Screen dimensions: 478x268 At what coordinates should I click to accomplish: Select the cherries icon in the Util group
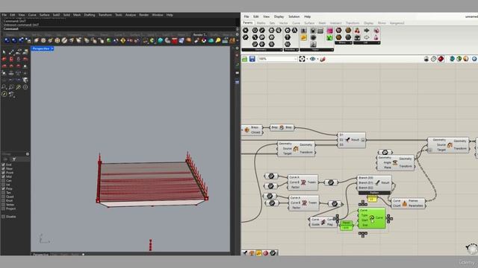coord(357,31)
